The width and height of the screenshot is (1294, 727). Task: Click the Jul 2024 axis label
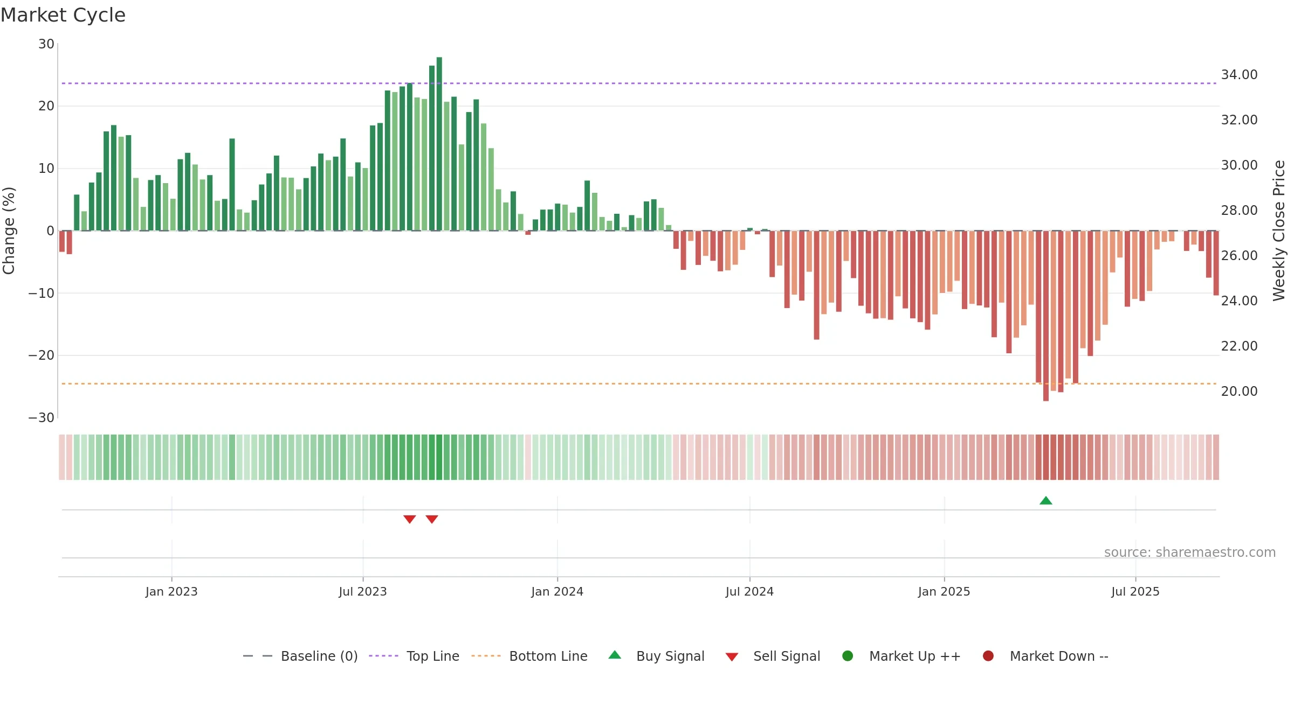pyautogui.click(x=749, y=592)
